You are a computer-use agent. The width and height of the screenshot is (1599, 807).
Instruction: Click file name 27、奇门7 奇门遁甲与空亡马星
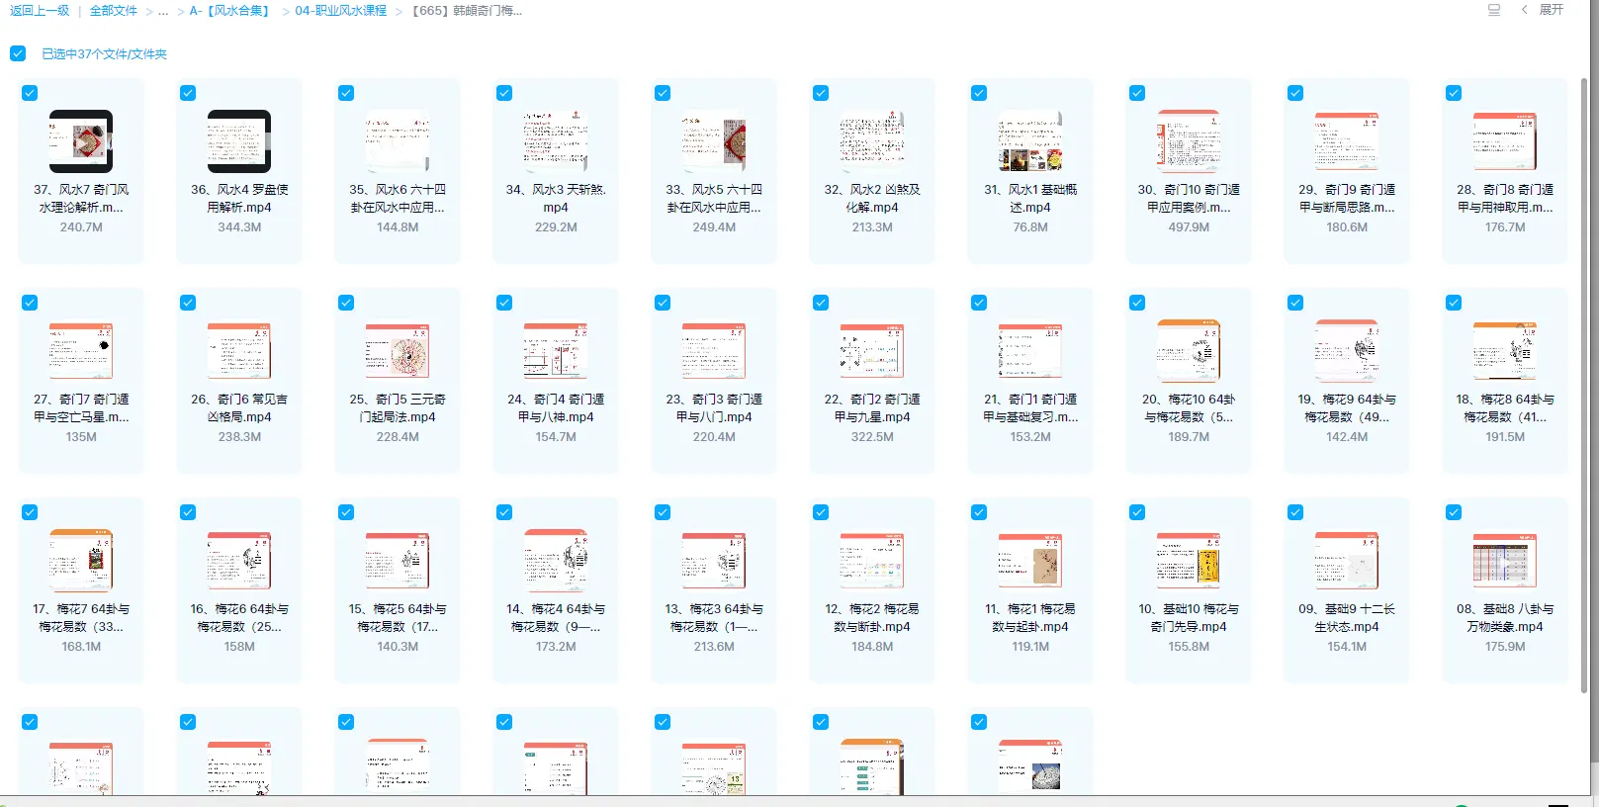coord(81,408)
